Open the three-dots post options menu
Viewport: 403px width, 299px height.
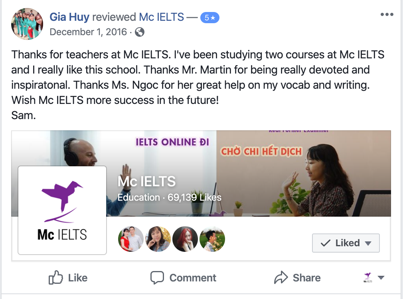point(387,15)
